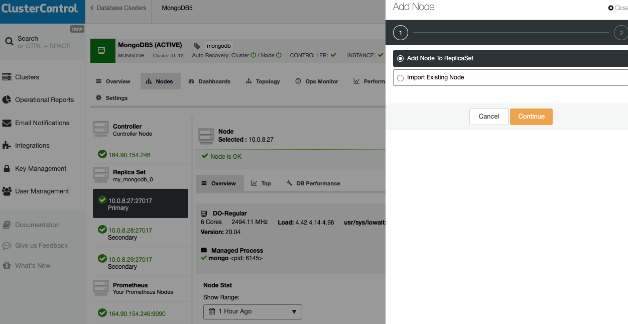
Task: Click the green check beside 164.90.154.246
Action: pyautogui.click(x=102, y=154)
